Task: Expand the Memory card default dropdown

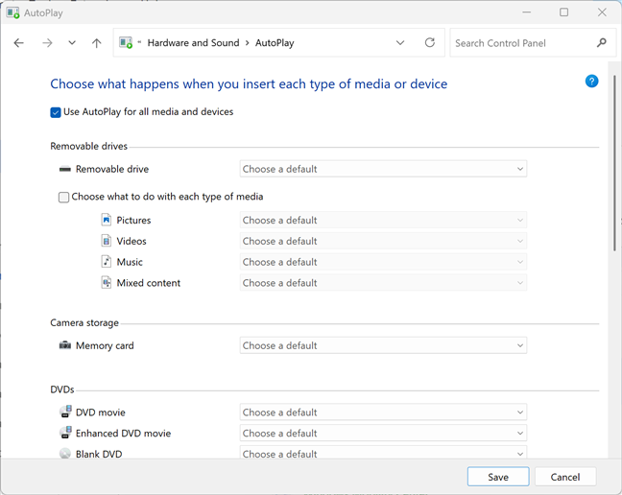Action: coord(383,345)
